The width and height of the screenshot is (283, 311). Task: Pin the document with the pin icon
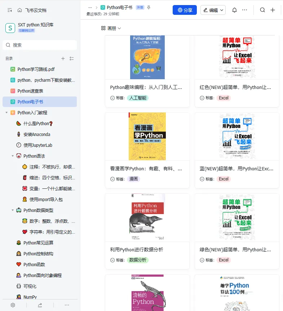149,8
